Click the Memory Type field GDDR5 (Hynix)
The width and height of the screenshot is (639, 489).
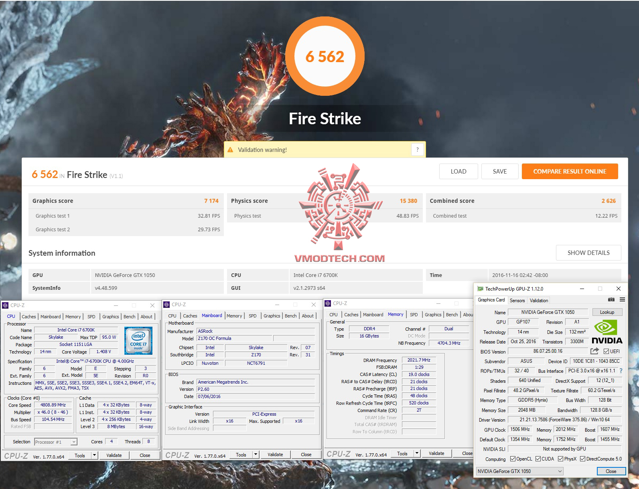(533, 400)
